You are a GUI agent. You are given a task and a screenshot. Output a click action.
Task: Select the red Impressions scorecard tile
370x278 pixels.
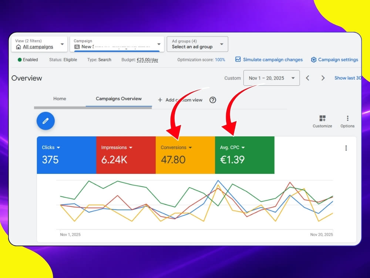point(126,155)
